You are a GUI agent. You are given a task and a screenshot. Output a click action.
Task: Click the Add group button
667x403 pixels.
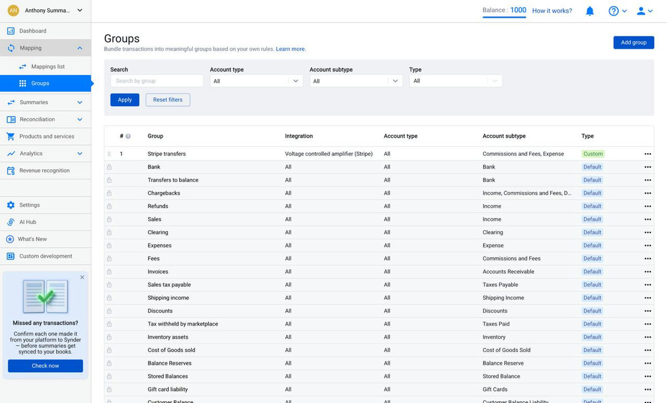[x=634, y=43]
